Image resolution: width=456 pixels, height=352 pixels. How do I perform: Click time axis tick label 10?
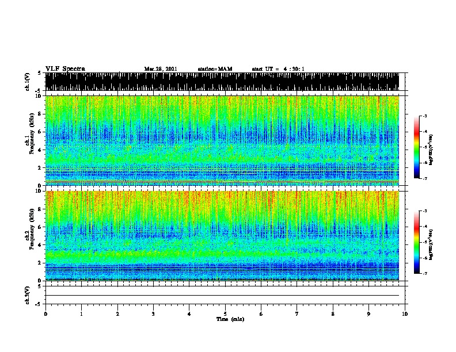[405, 314]
